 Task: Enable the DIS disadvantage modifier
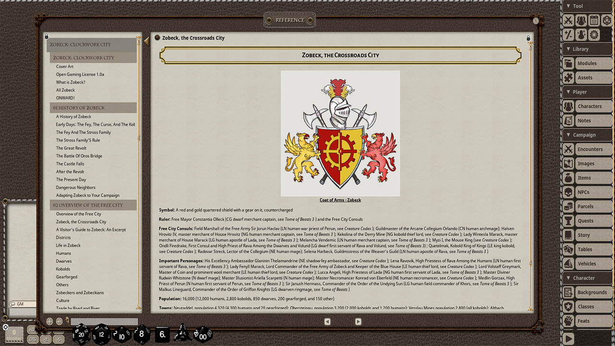[x=33, y=339]
